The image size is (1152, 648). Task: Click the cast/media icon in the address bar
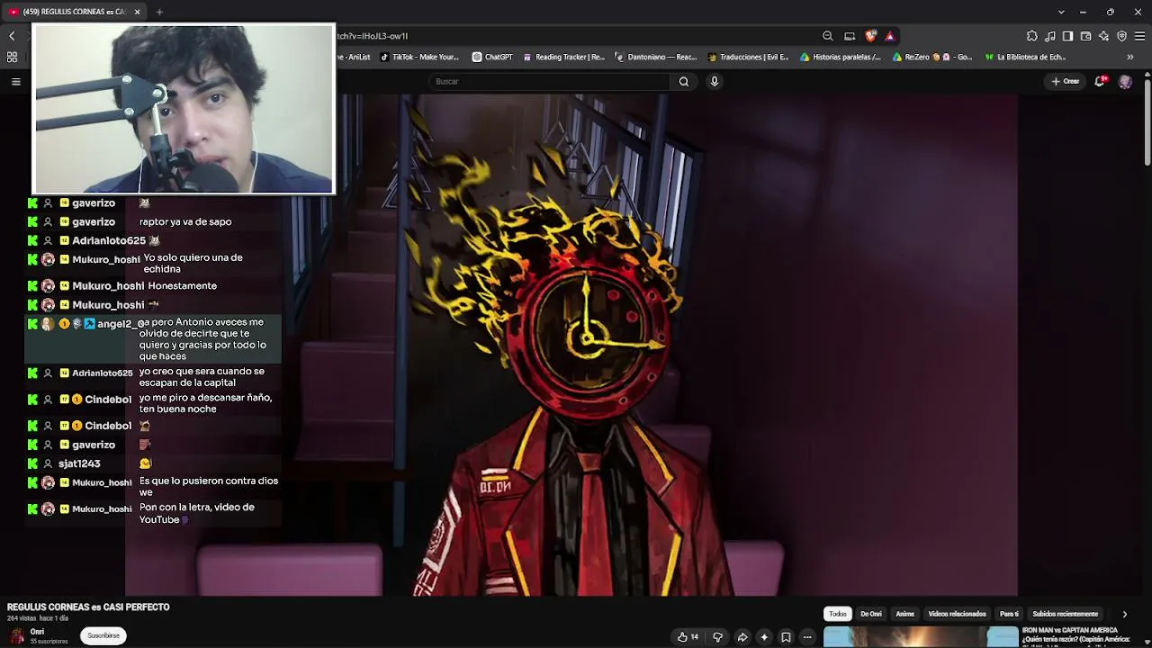[850, 36]
